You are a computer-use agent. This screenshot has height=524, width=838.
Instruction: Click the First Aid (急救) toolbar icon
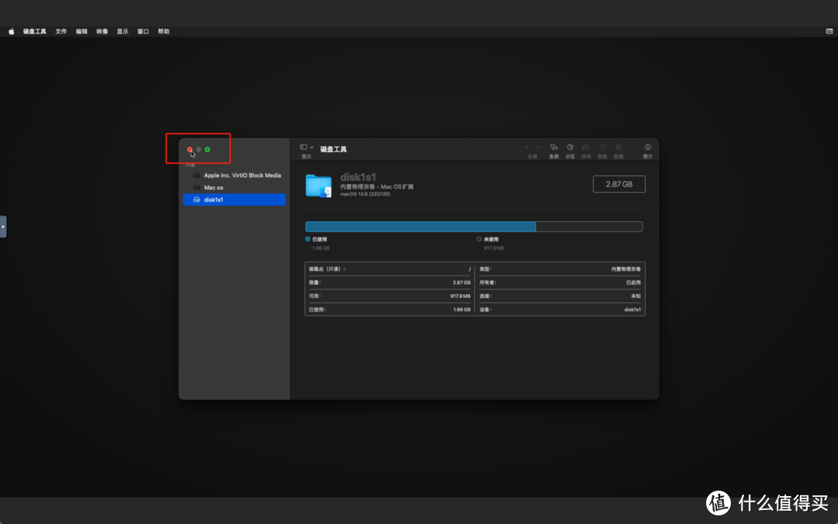click(553, 147)
